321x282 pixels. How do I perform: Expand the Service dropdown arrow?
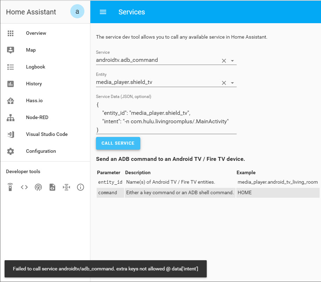pyautogui.click(x=232, y=61)
